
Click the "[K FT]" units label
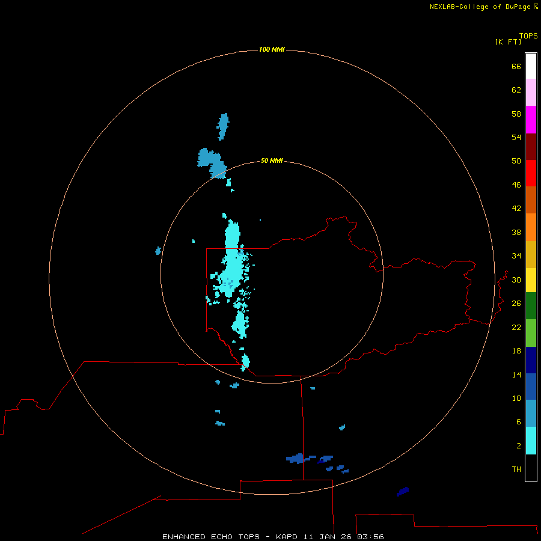point(508,41)
